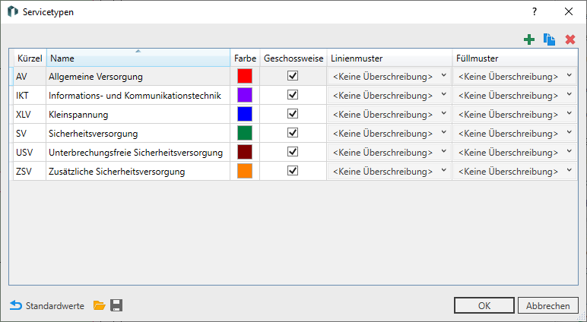587x322 pixels.
Task: Toggle Geschossweise for Informations- und Kommunikationstechnik
Action: point(293,95)
